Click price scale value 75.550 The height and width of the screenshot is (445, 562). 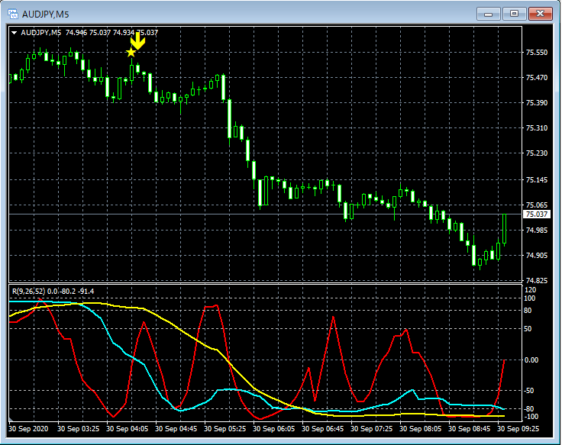click(x=537, y=53)
